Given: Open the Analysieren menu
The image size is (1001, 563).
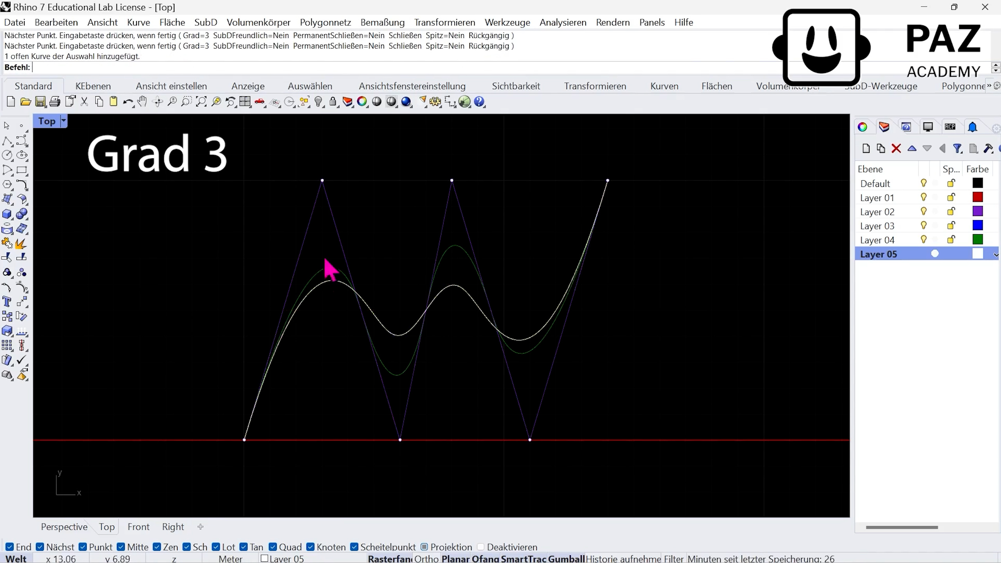Looking at the screenshot, I should [x=563, y=22].
